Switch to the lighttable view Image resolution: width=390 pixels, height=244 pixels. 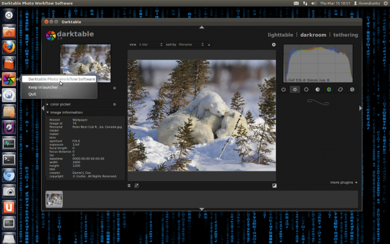[280, 35]
